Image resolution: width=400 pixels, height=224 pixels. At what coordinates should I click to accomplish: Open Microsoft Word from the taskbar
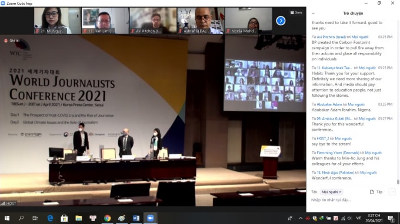pos(136,218)
